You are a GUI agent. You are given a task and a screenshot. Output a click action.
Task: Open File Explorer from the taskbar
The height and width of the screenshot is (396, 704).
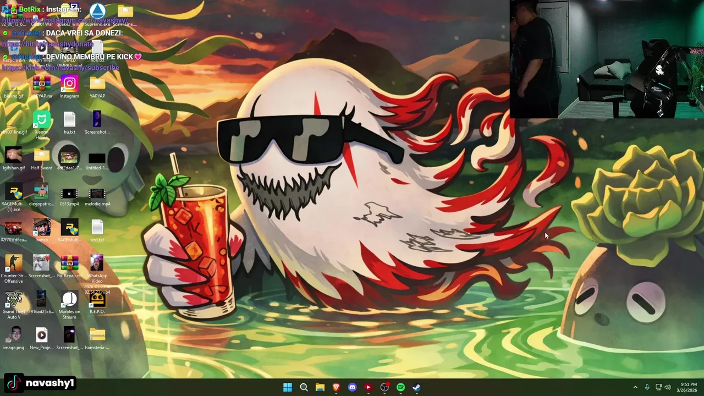(x=320, y=387)
